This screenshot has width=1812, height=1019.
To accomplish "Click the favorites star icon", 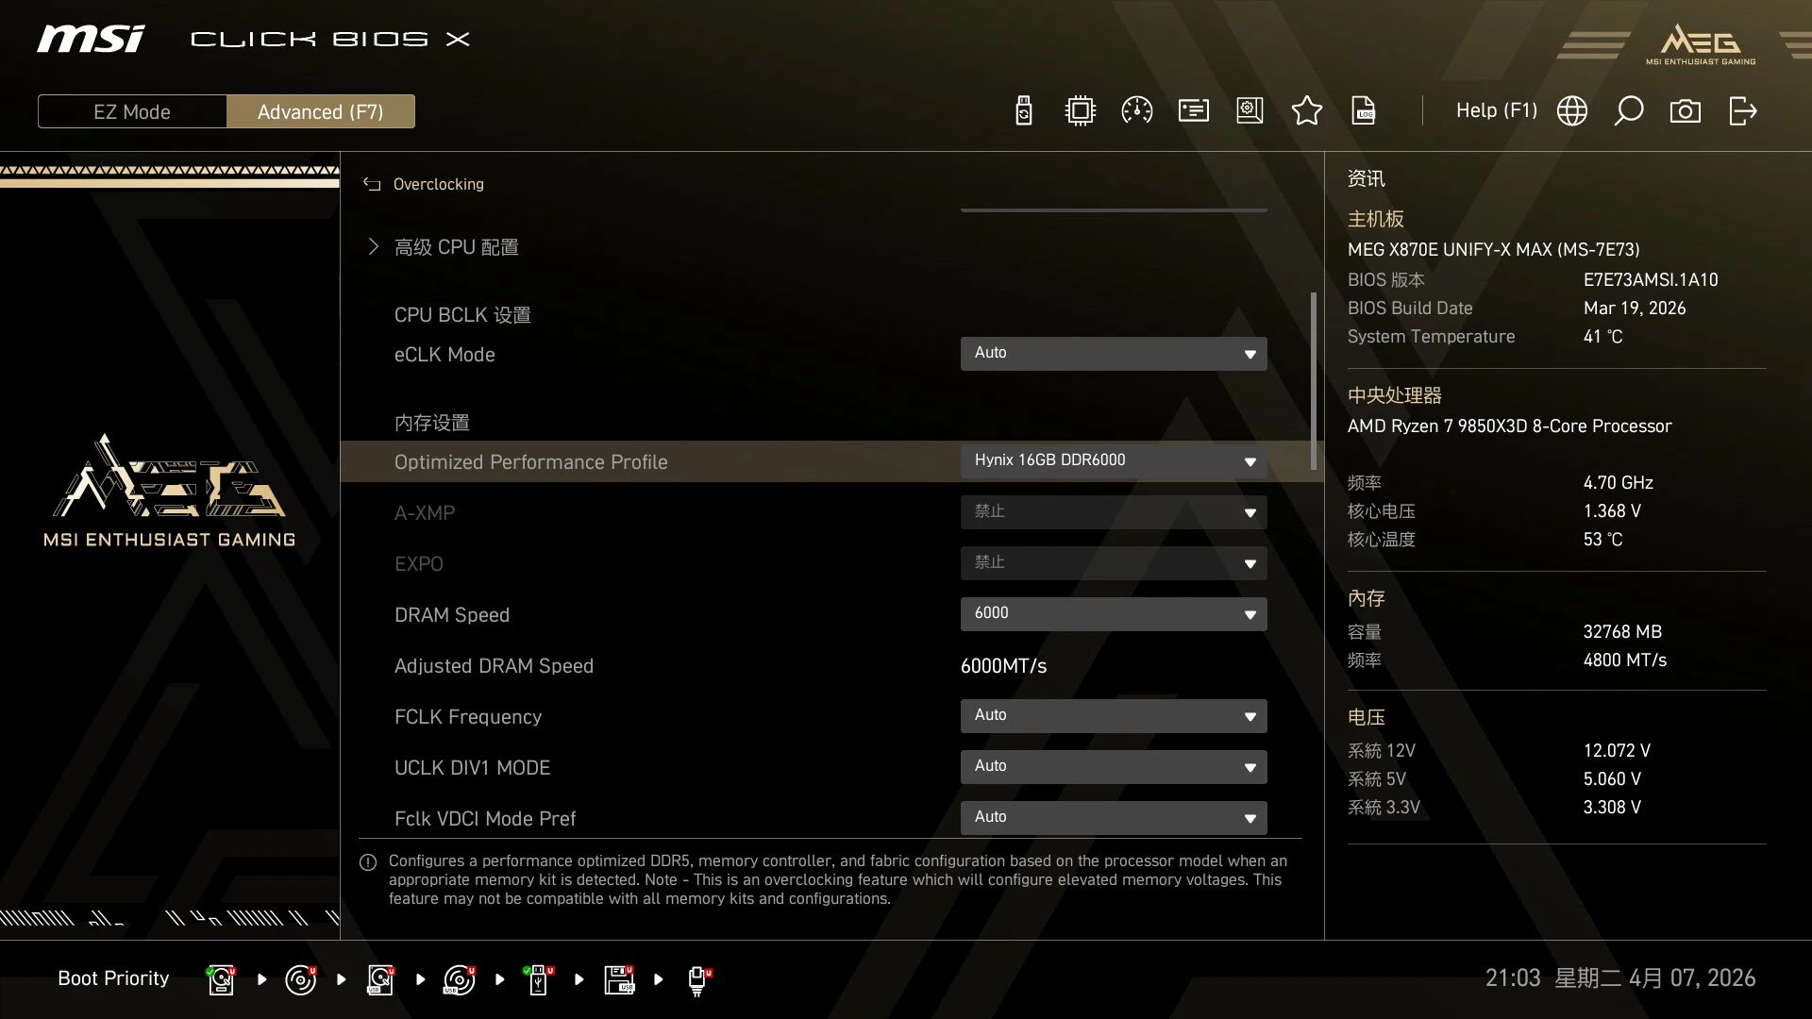I will tap(1306, 111).
